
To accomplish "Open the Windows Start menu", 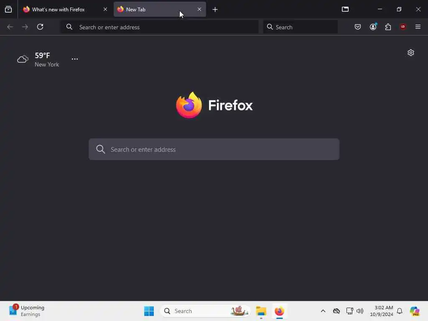I will (x=149, y=311).
